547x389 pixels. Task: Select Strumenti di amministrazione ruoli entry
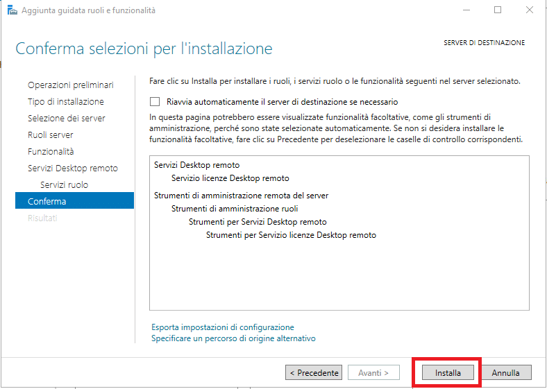(x=235, y=209)
